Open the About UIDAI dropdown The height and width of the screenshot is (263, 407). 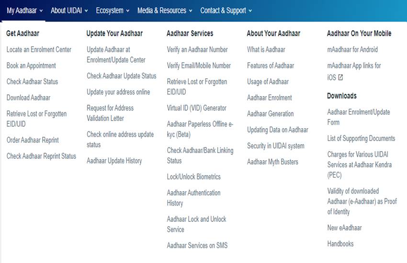click(69, 11)
